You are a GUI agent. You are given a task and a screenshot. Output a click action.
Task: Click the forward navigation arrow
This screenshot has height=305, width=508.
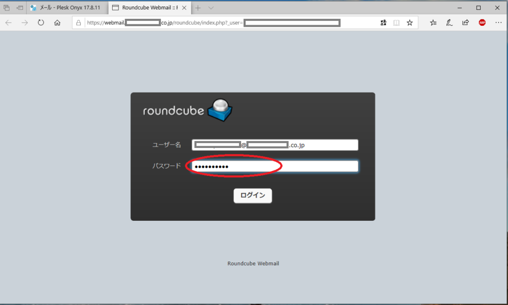click(x=24, y=22)
